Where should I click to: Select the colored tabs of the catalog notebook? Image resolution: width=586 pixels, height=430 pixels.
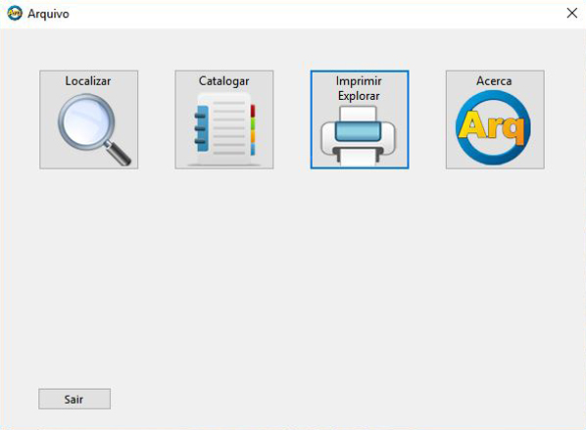coord(253,129)
